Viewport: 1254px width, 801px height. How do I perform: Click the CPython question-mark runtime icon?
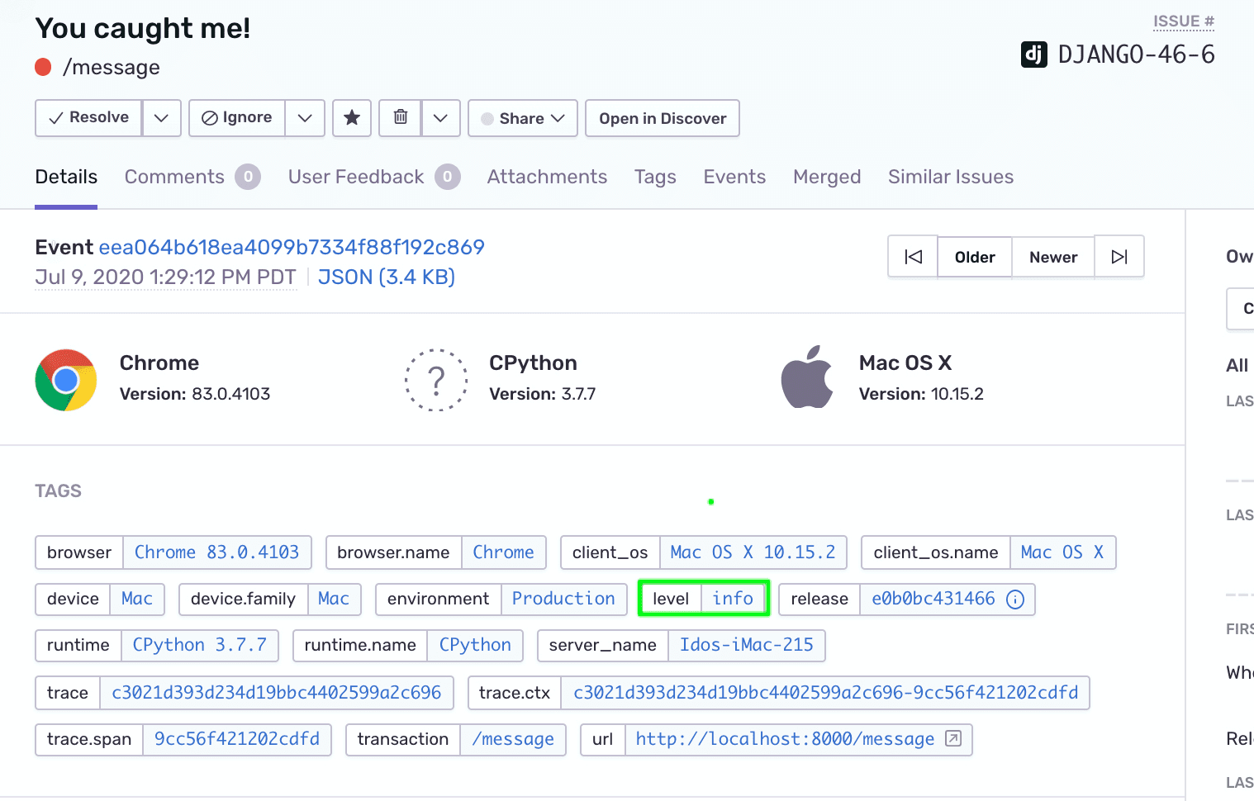point(436,380)
